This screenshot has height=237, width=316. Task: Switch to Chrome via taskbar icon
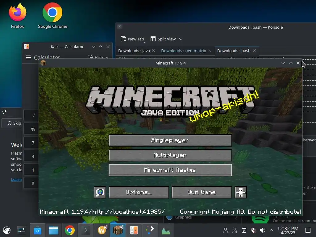pos(69,230)
